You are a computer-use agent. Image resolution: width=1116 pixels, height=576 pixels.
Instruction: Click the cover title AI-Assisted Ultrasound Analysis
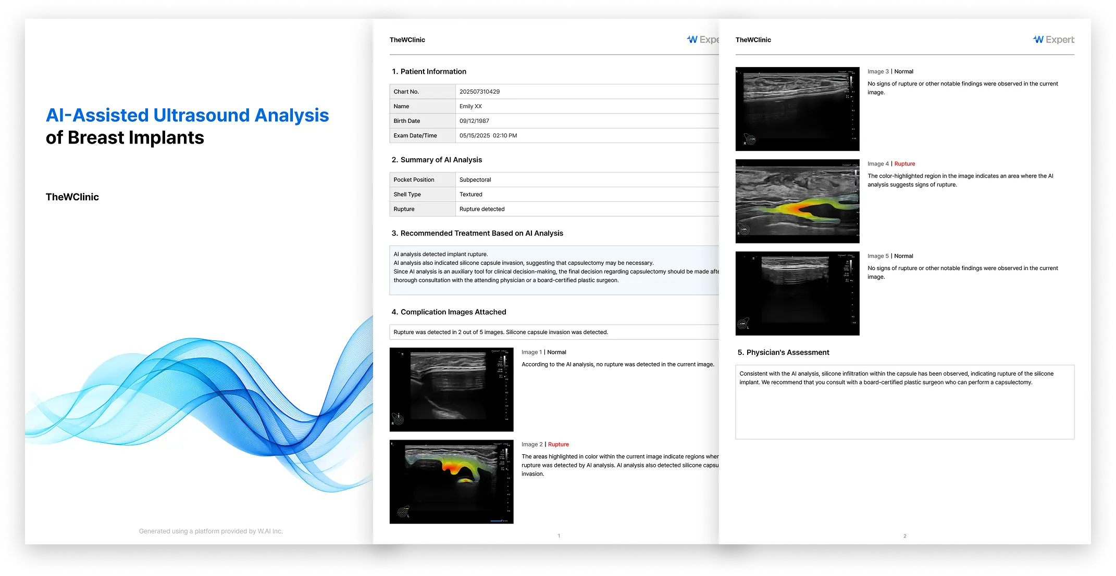pyautogui.click(x=187, y=115)
